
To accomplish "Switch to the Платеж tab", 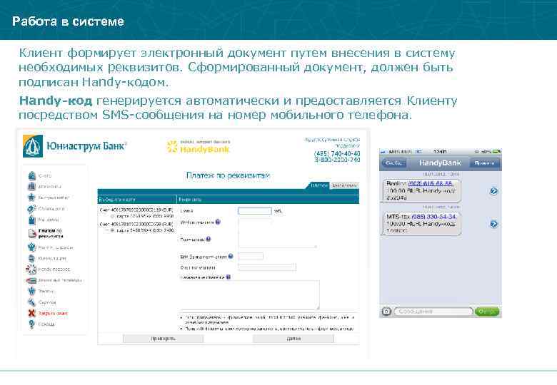I will [318, 185].
